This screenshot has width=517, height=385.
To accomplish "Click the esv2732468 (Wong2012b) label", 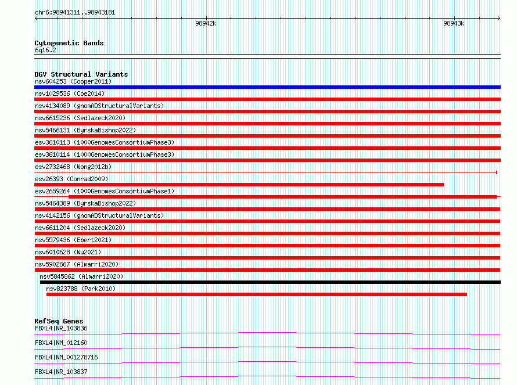I will point(73,167).
